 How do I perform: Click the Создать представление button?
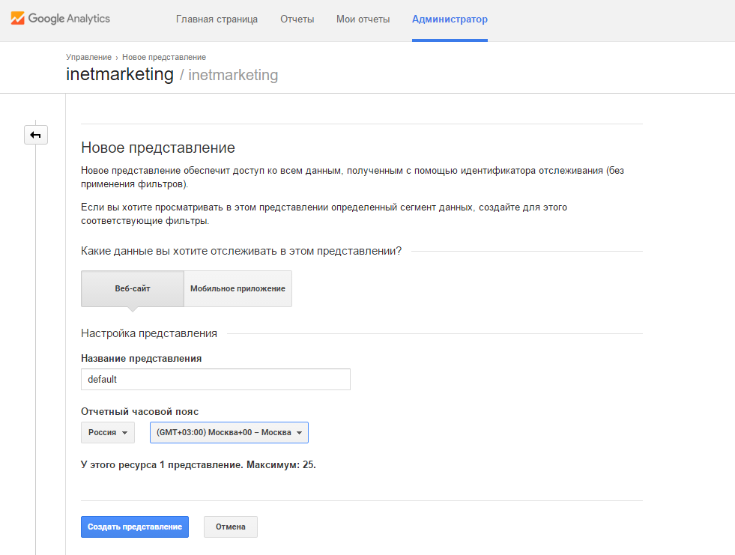(x=135, y=527)
